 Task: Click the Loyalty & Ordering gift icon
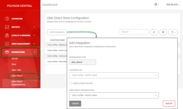7,35
